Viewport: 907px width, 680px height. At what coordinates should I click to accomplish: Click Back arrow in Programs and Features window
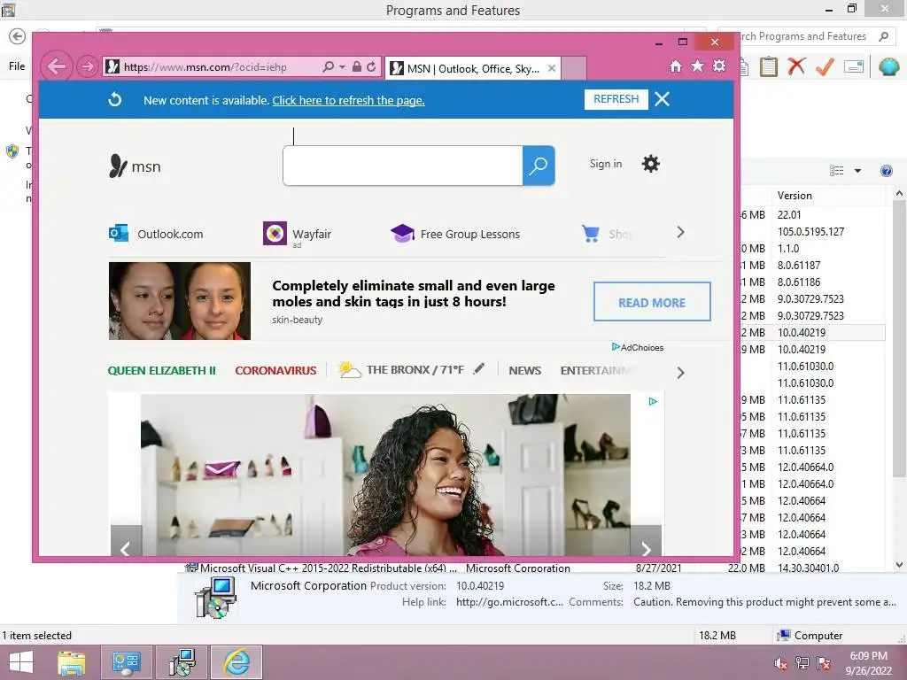click(18, 36)
